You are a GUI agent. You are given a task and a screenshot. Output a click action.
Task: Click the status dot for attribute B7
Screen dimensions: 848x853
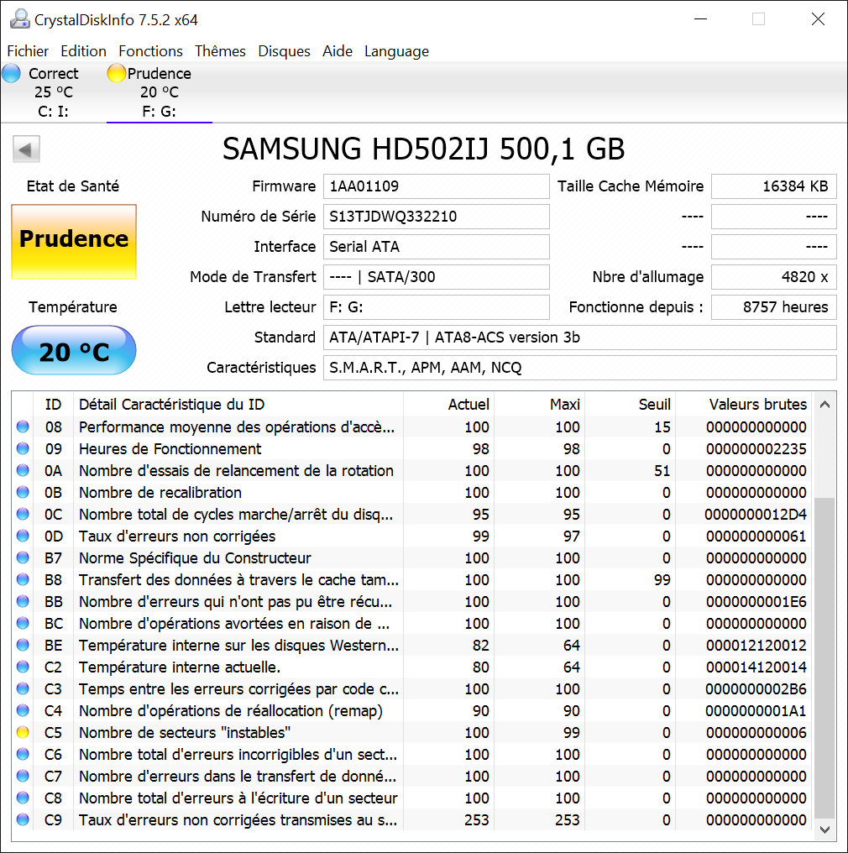pos(23,558)
